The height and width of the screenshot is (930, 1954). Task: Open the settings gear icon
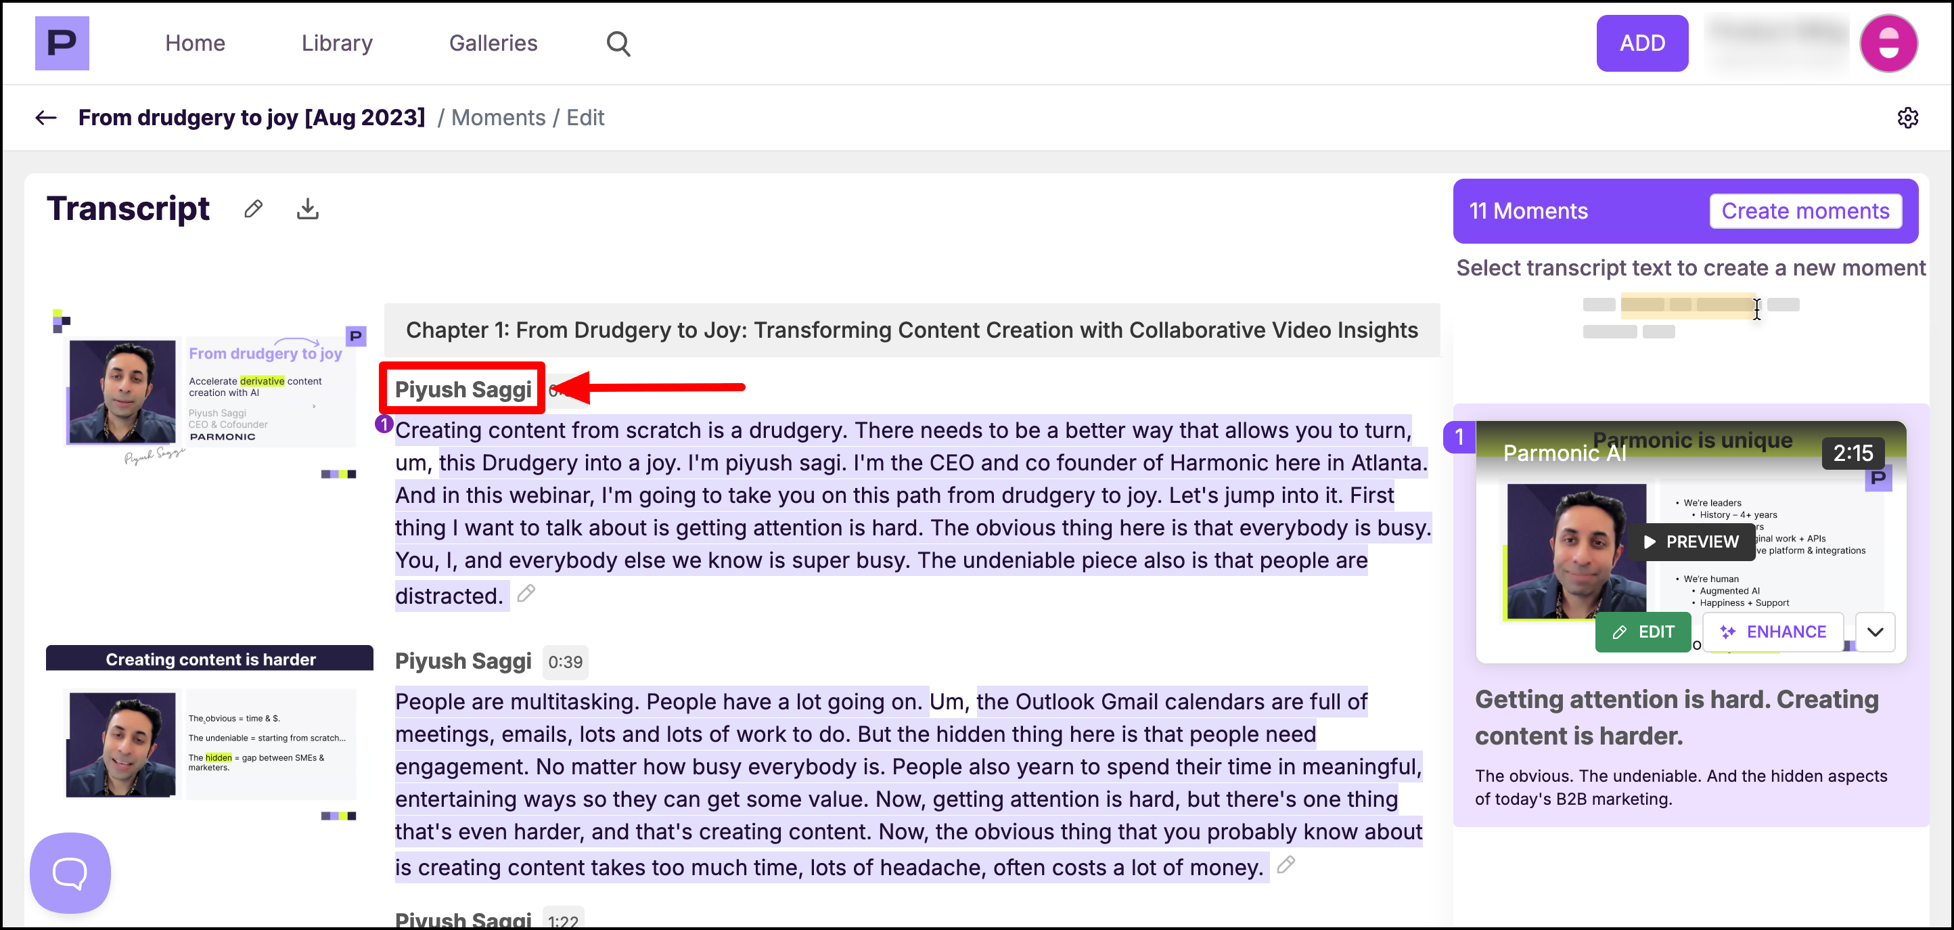[x=1908, y=118]
